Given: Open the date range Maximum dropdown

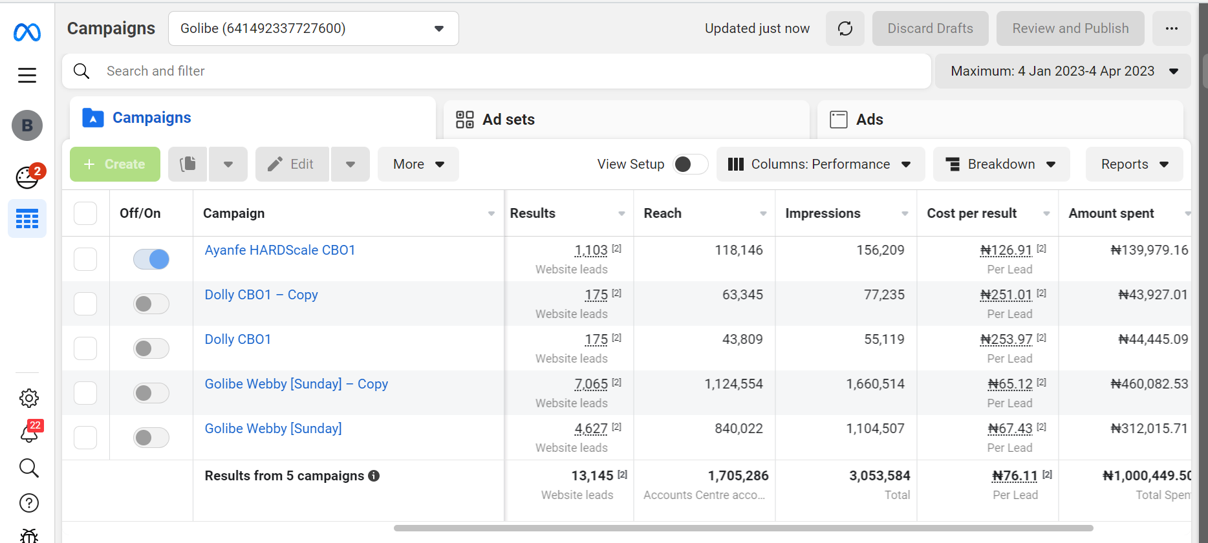Looking at the screenshot, I should point(1062,71).
